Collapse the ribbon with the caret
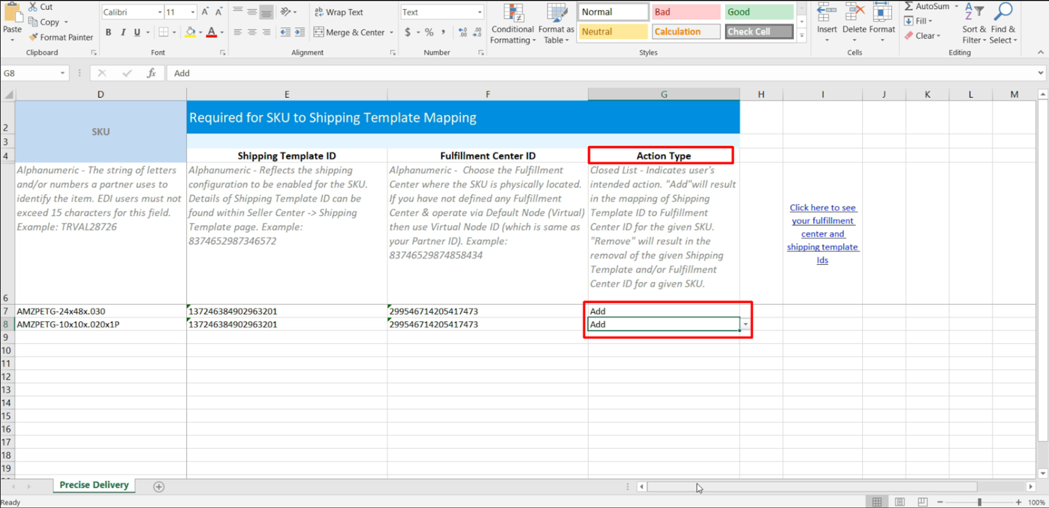Image resolution: width=1049 pixels, height=508 pixels. (x=1040, y=52)
